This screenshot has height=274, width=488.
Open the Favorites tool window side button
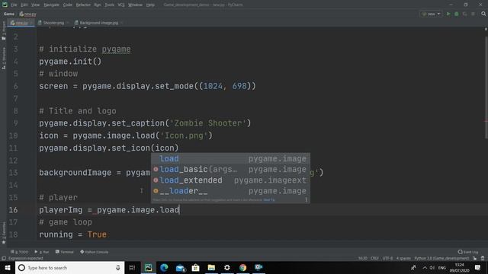(4, 233)
